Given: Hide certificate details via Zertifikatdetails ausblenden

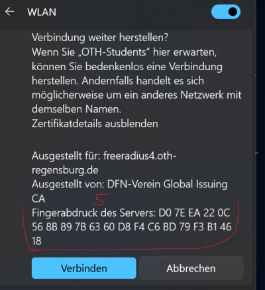Looking at the screenshot, I should point(95,124).
